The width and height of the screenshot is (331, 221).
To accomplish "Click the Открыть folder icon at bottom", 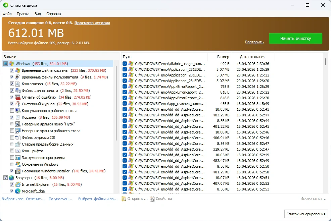I will click(124, 199).
